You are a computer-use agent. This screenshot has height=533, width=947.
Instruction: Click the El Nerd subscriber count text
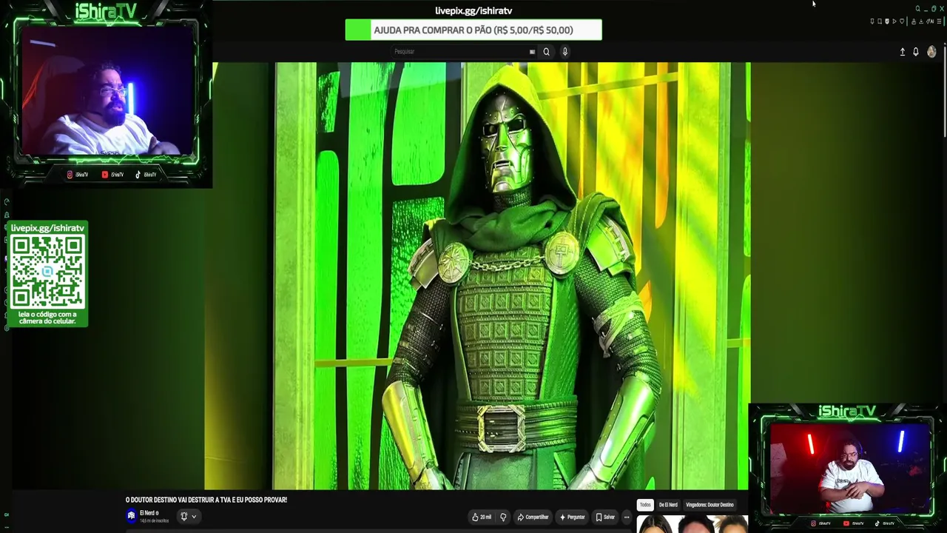point(155,521)
